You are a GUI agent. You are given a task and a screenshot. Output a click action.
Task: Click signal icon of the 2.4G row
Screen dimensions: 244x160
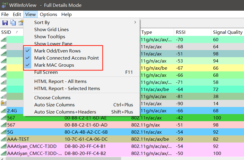(4, 111)
